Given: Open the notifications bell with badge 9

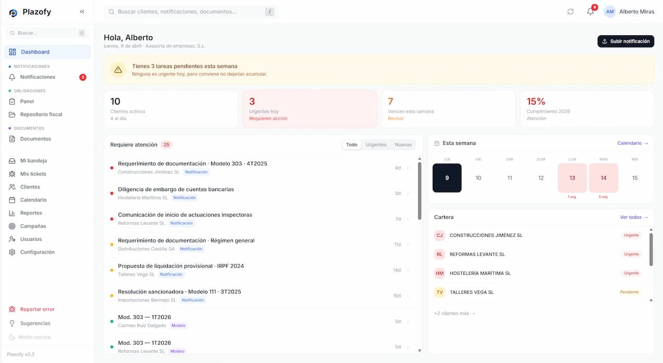Looking at the screenshot, I should pyautogui.click(x=590, y=11).
